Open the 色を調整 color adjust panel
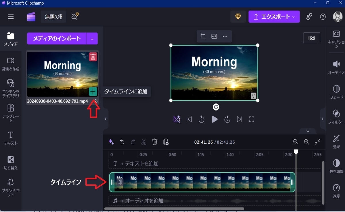Screen dimensions: 345x212 [x=336, y=166]
